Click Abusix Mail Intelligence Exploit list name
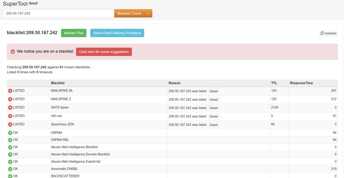The image size is (344, 178). tap(76, 161)
